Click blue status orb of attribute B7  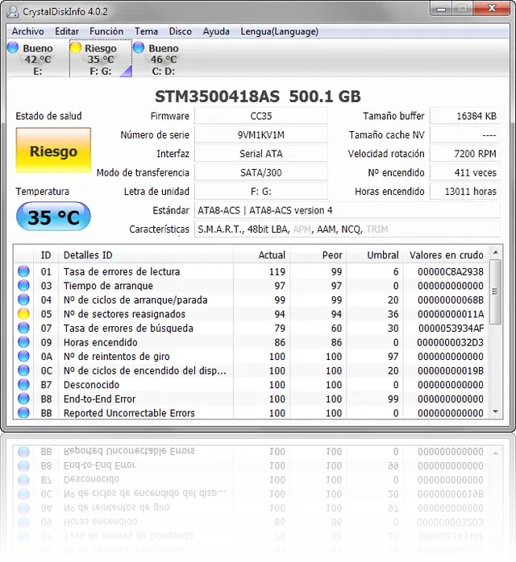click(x=23, y=385)
